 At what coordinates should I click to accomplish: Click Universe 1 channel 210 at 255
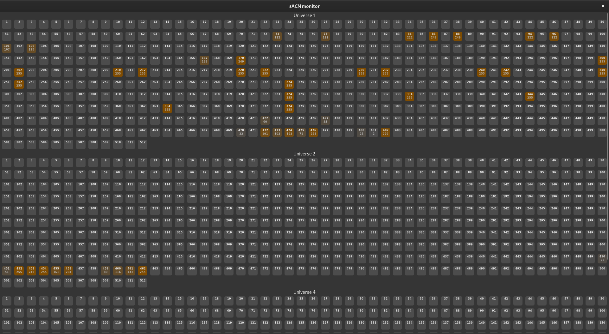coord(118,72)
